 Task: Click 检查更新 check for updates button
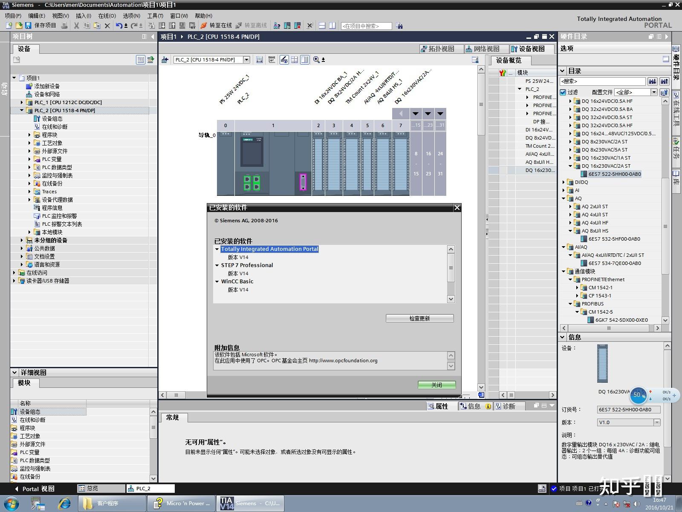[x=419, y=318]
